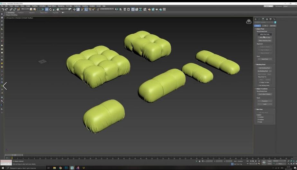Open the key filter Selected dropdown
The image size is (297, 170).
point(279,161)
